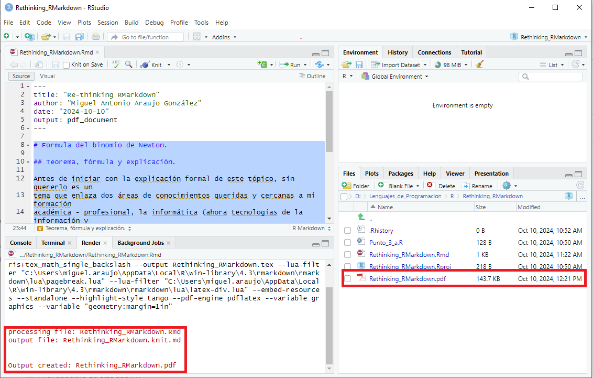Image resolution: width=593 pixels, height=378 pixels.
Task: Show the document Outline
Action: [x=312, y=76]
